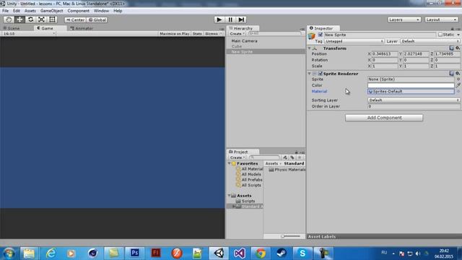Click the Sprites-Default material field
462x260 pixels.
(x=411, y=92)
